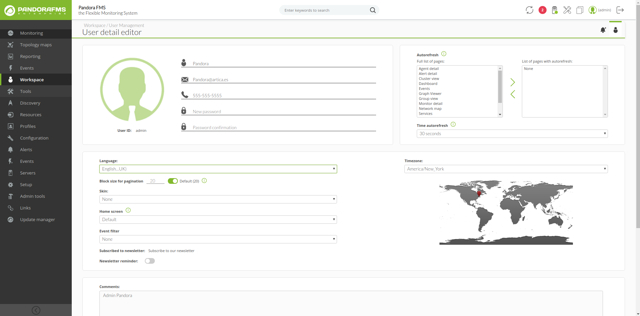Click the Resources icon in the sidebar
The width and height of the screenshot is (640, 316).
[x=11, y=115]
